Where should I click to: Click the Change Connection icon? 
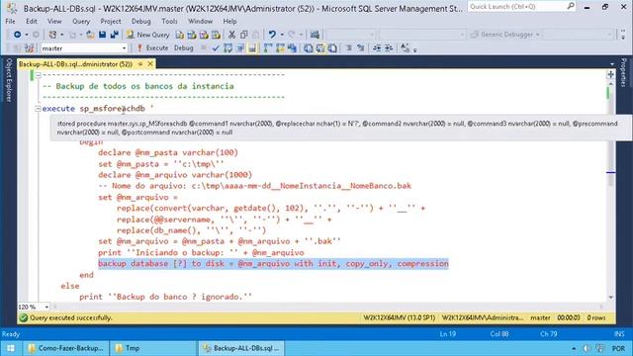pos(29,48)
